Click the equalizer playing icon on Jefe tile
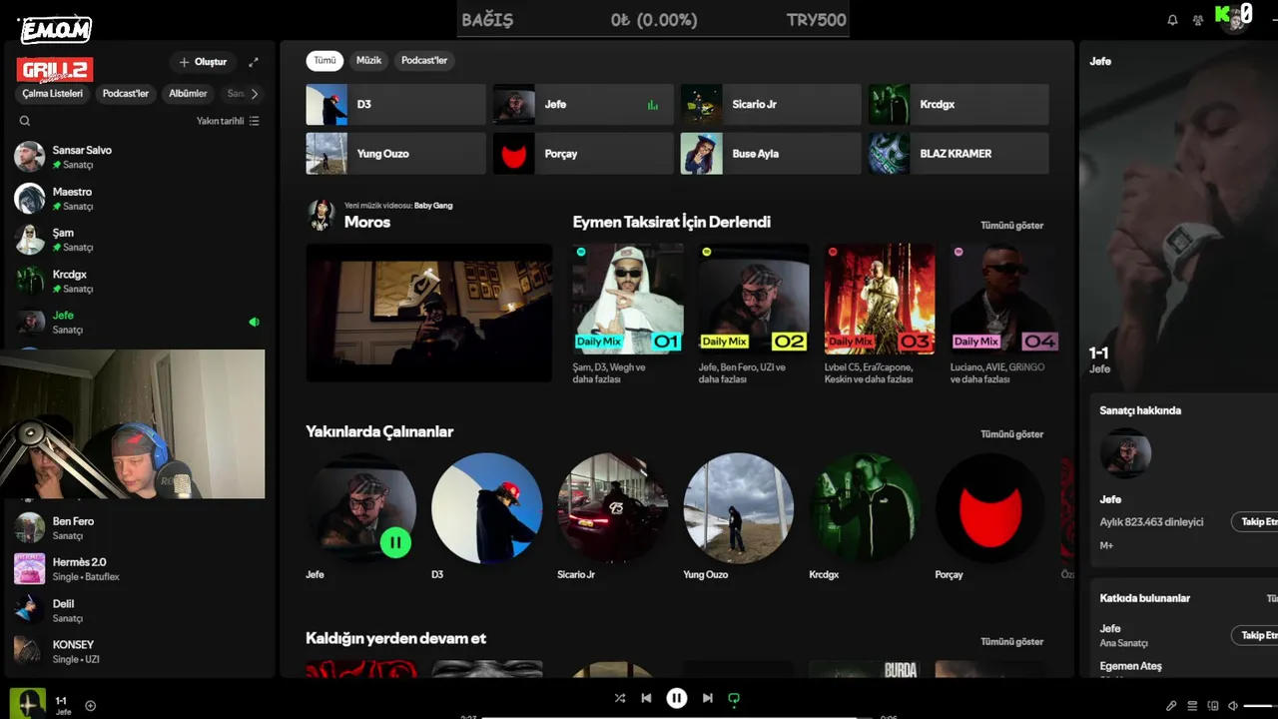Viewport: 1278px width, 719px height. click(x=653, y=104)
